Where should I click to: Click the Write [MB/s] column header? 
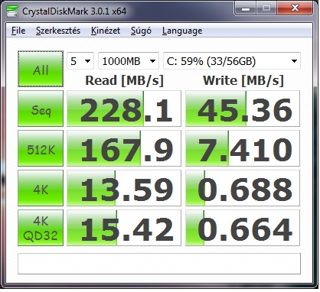coord(243,80)
